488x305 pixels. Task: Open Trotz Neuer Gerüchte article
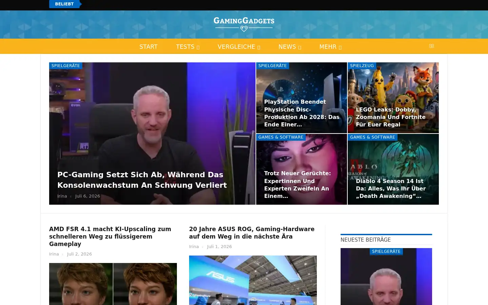click(298, 185)
